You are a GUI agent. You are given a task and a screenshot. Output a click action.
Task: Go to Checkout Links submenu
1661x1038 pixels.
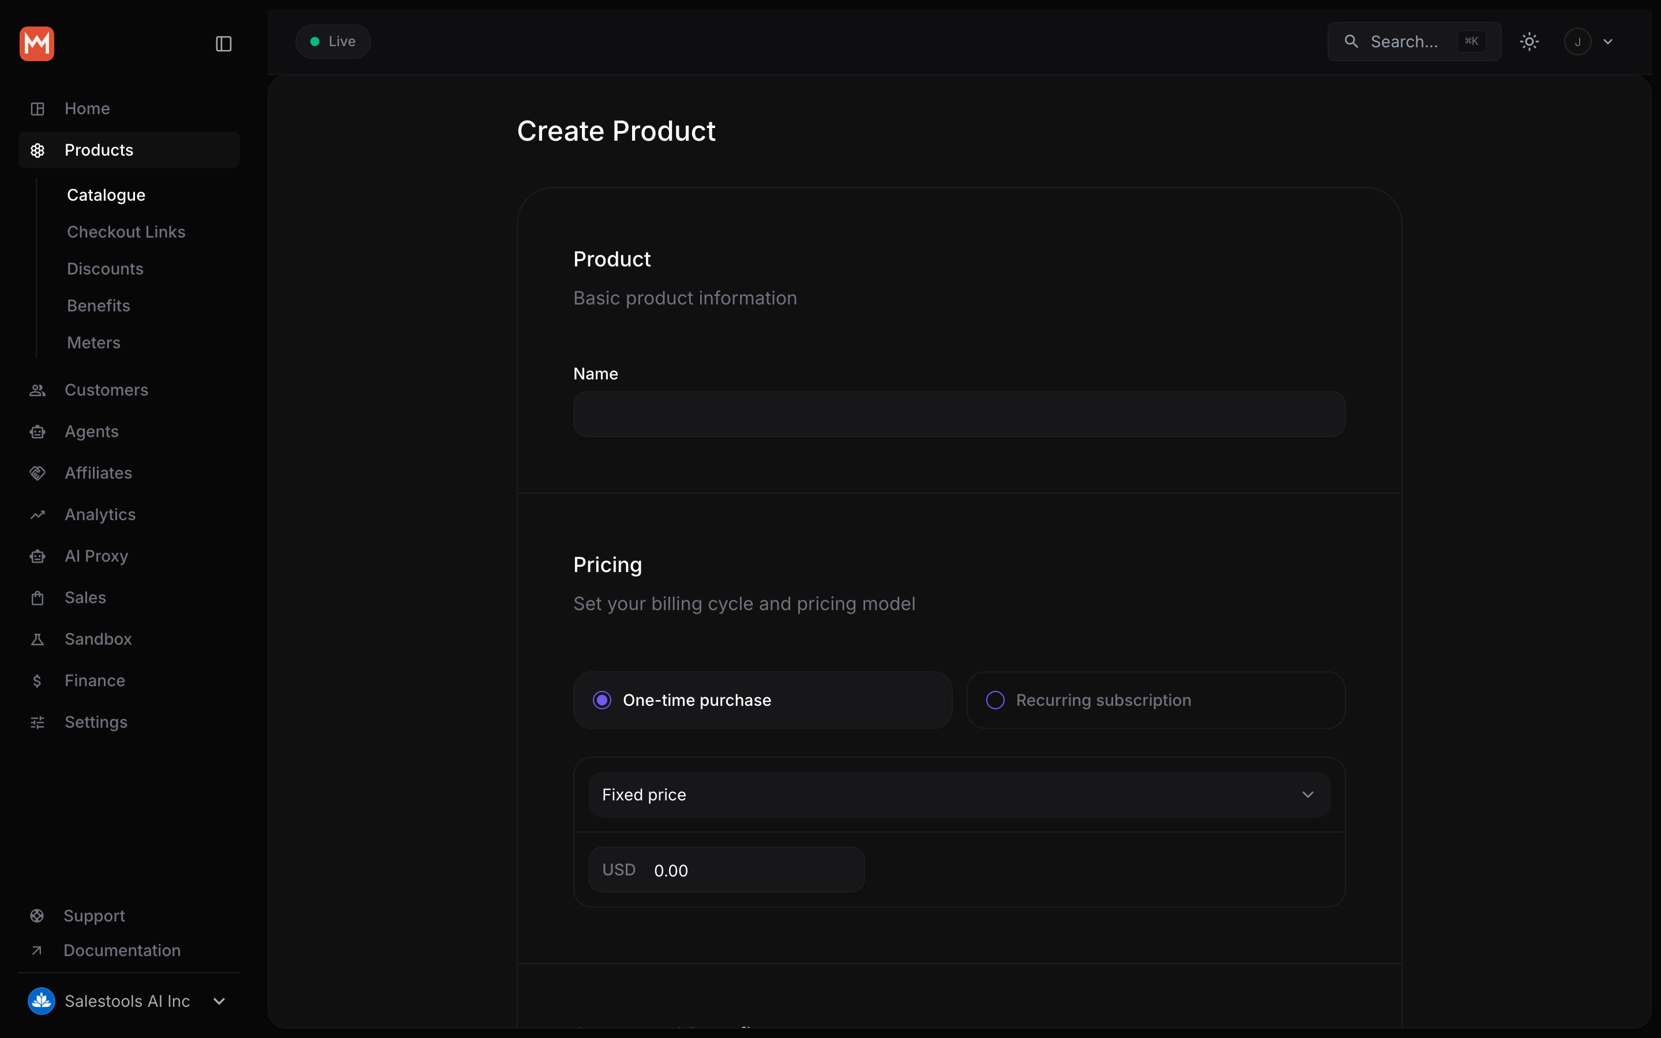pyautogui.click(x=126, y=232)
